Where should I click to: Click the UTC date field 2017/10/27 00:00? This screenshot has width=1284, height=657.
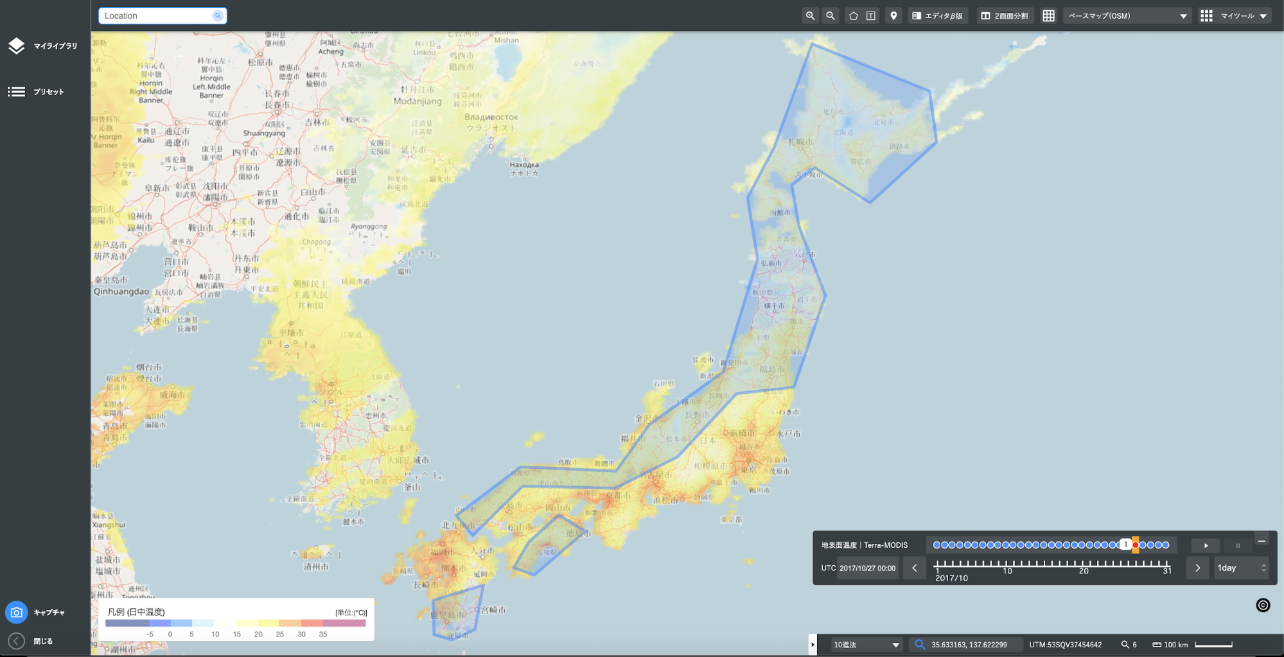[867, 568]
